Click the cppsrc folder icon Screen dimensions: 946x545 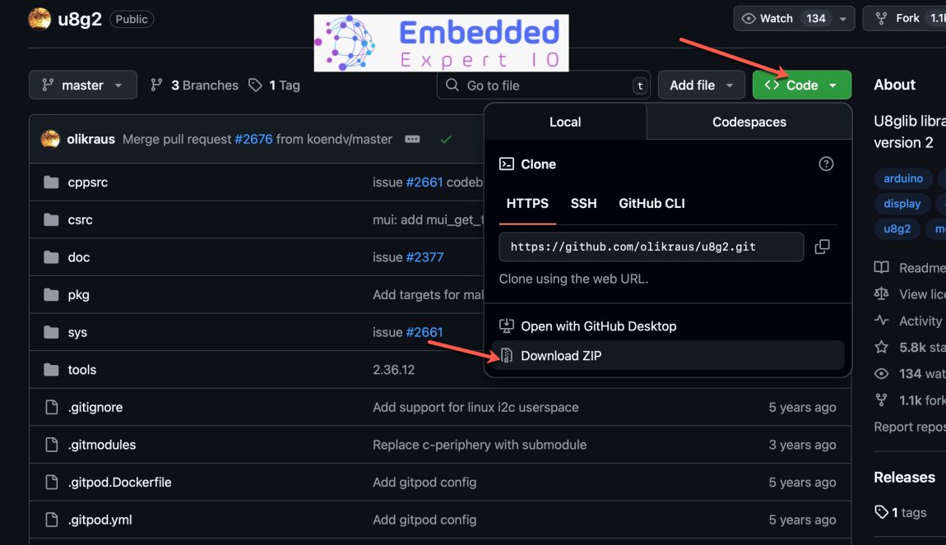pos(51,182)
